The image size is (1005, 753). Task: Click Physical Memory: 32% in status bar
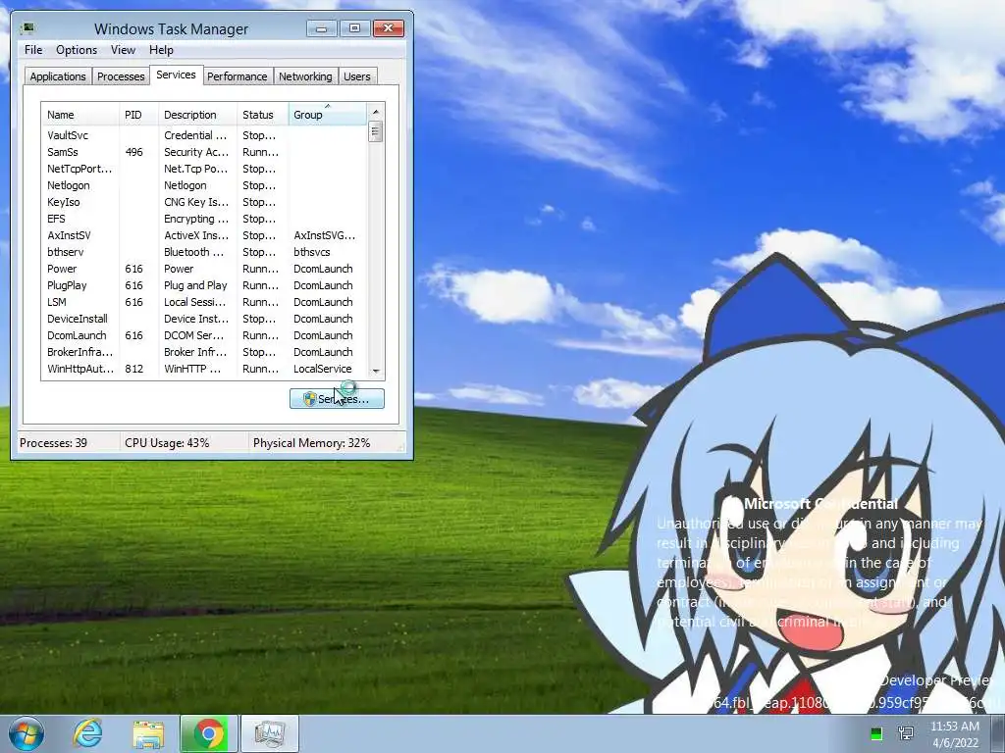point(311,442)
